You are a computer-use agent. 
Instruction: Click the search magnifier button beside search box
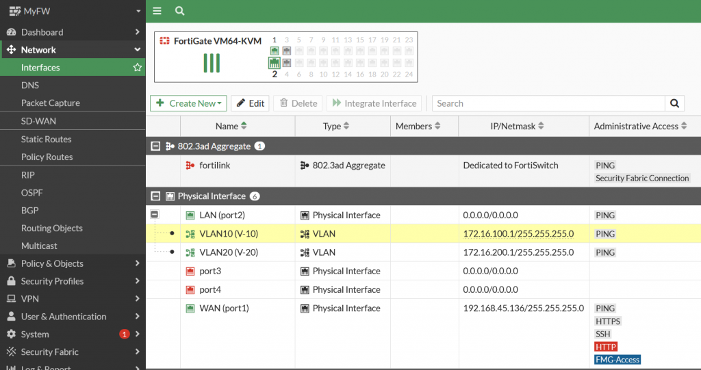674,103
